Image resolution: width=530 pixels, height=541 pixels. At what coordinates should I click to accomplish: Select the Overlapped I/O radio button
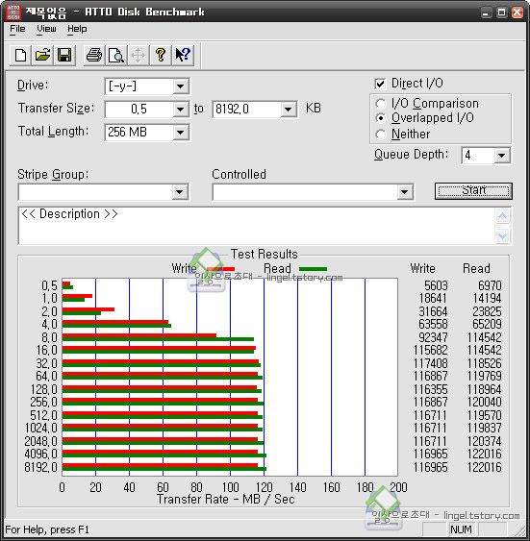click(381, 118)
